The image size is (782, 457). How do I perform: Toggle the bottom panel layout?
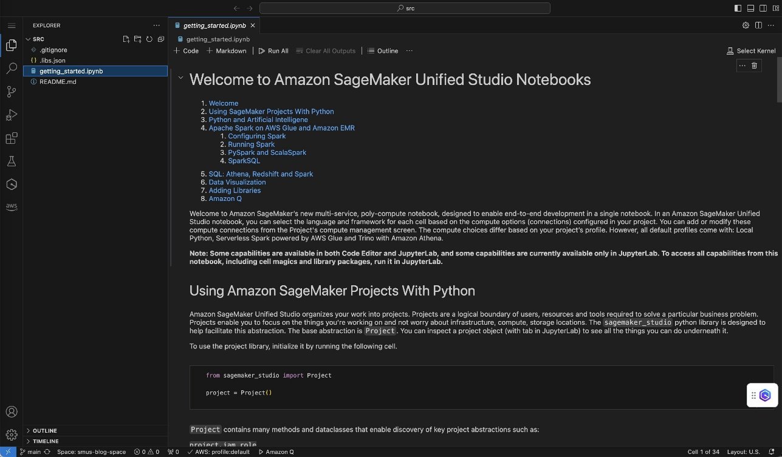coord(750,8)
